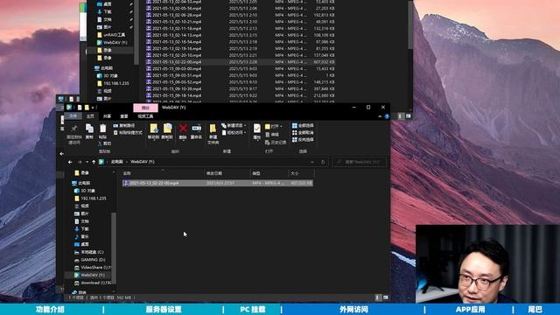560x315 pixels.
Task: Click the Paste clipboard icon in ribbon
Action: [x=103, y=129]
